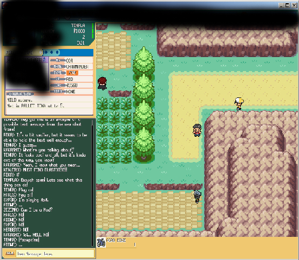The width and height of the screenshot is (299, 260).
Task: Click KAKASHI's 'What're you talking about' line
Action: [39, 150]
